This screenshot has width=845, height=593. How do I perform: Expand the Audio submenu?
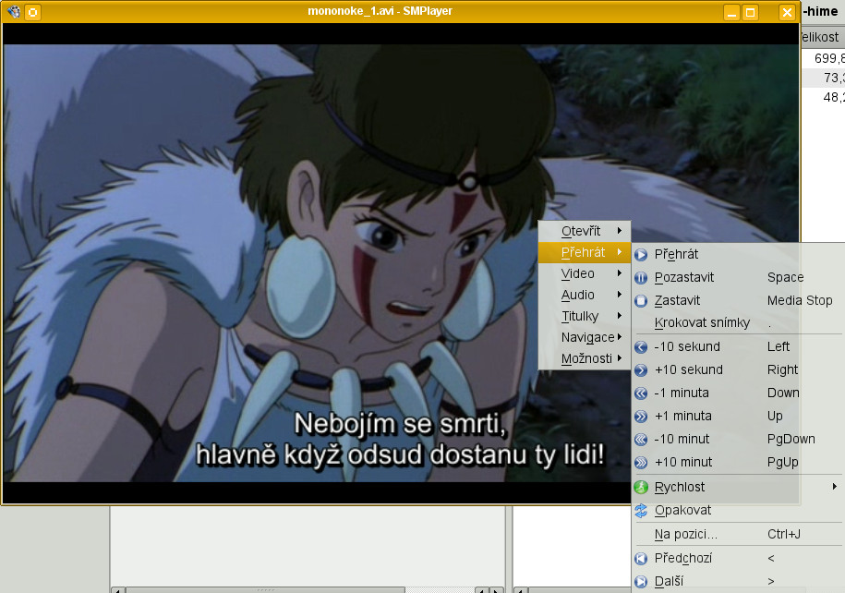[x=585, y=295]
